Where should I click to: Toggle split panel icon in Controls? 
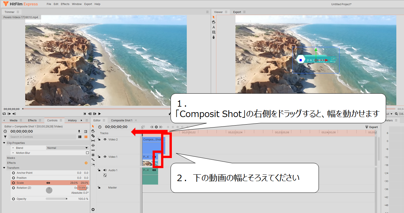(86, 131)
